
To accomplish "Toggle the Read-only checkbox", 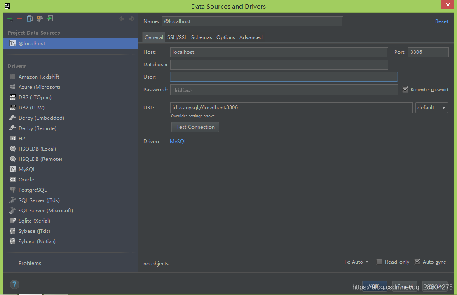I will (x=379, y=262).
